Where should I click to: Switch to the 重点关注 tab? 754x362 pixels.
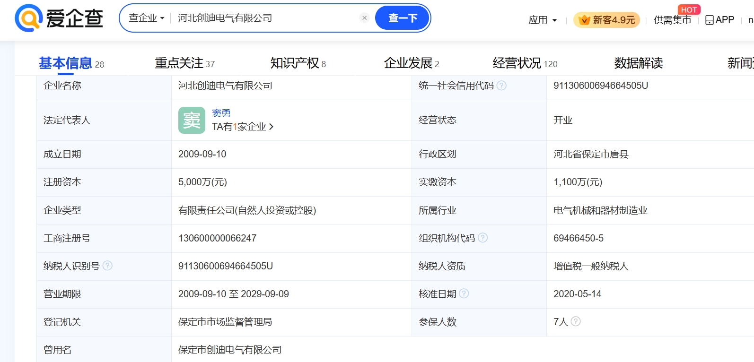pos(184,63)
